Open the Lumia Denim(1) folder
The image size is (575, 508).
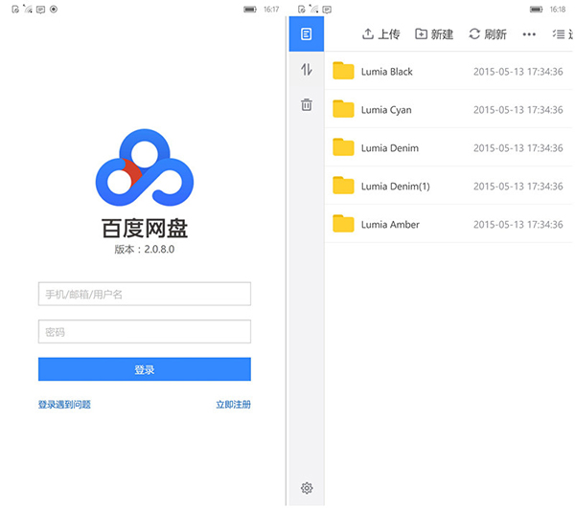click(395, 187)
